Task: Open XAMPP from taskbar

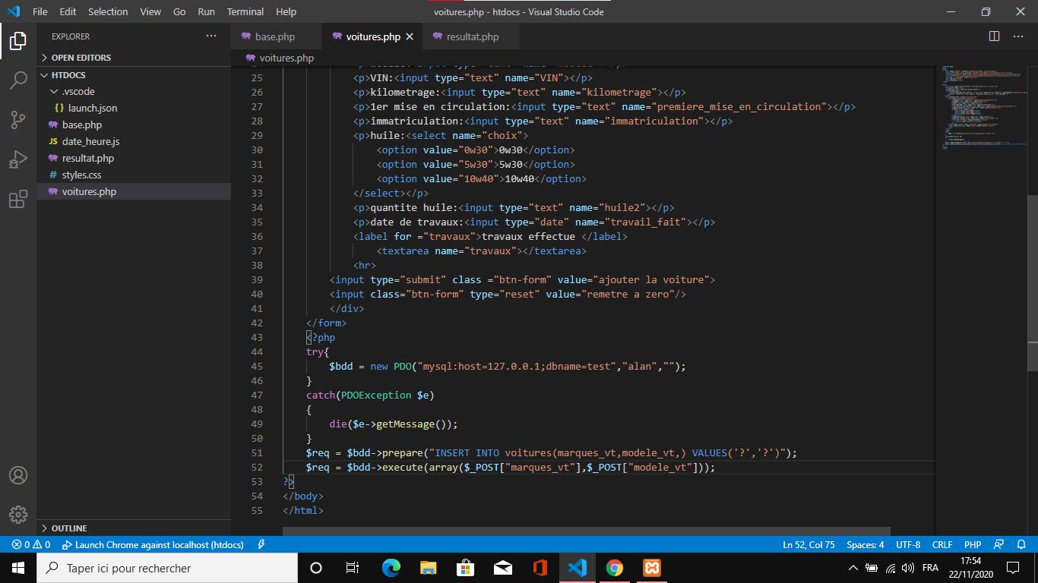Action: tap(651, 568)
